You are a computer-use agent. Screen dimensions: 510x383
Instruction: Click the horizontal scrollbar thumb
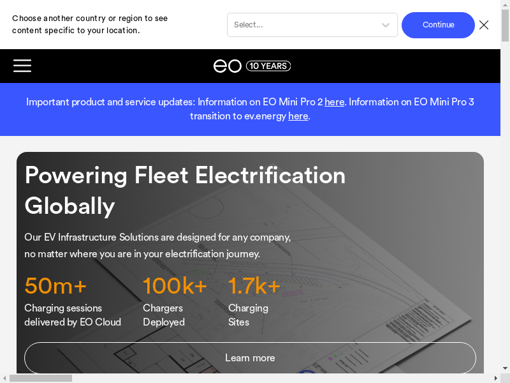click(40, 378)
